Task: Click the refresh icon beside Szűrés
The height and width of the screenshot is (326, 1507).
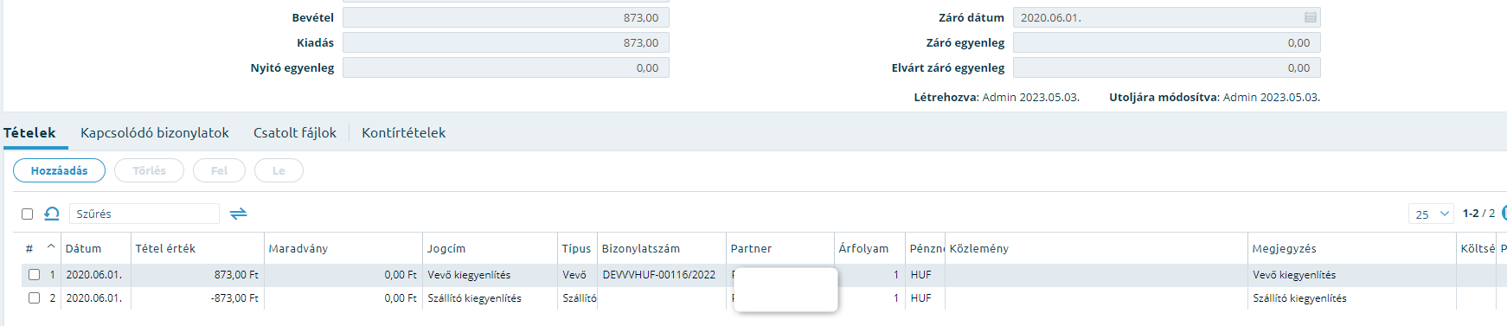Action: click(52, 214)
